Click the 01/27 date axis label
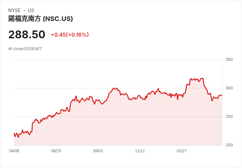Image resolution: width=242 pixels, height=168 pixels. 181,151
